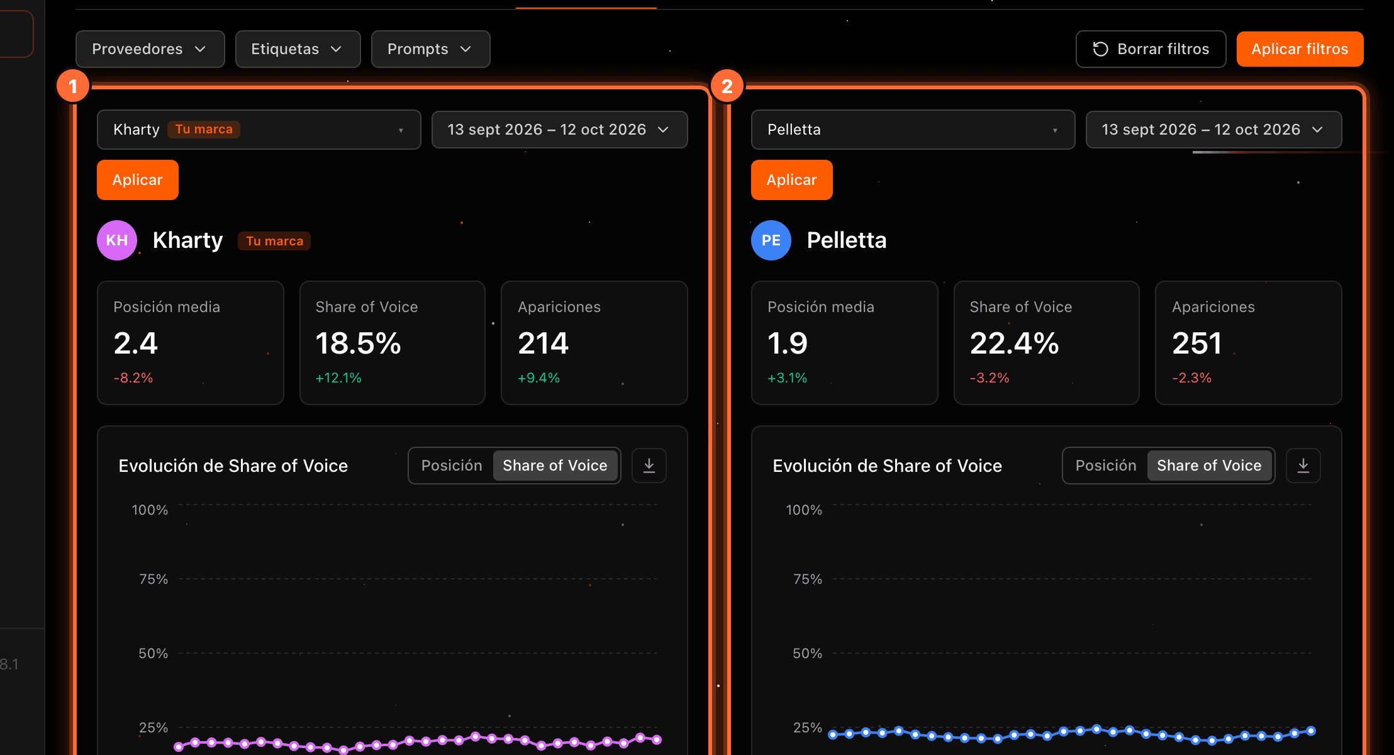Open the Proveedores filter dropdown
Screen dimensions: 1394x755
coord(150,49)
